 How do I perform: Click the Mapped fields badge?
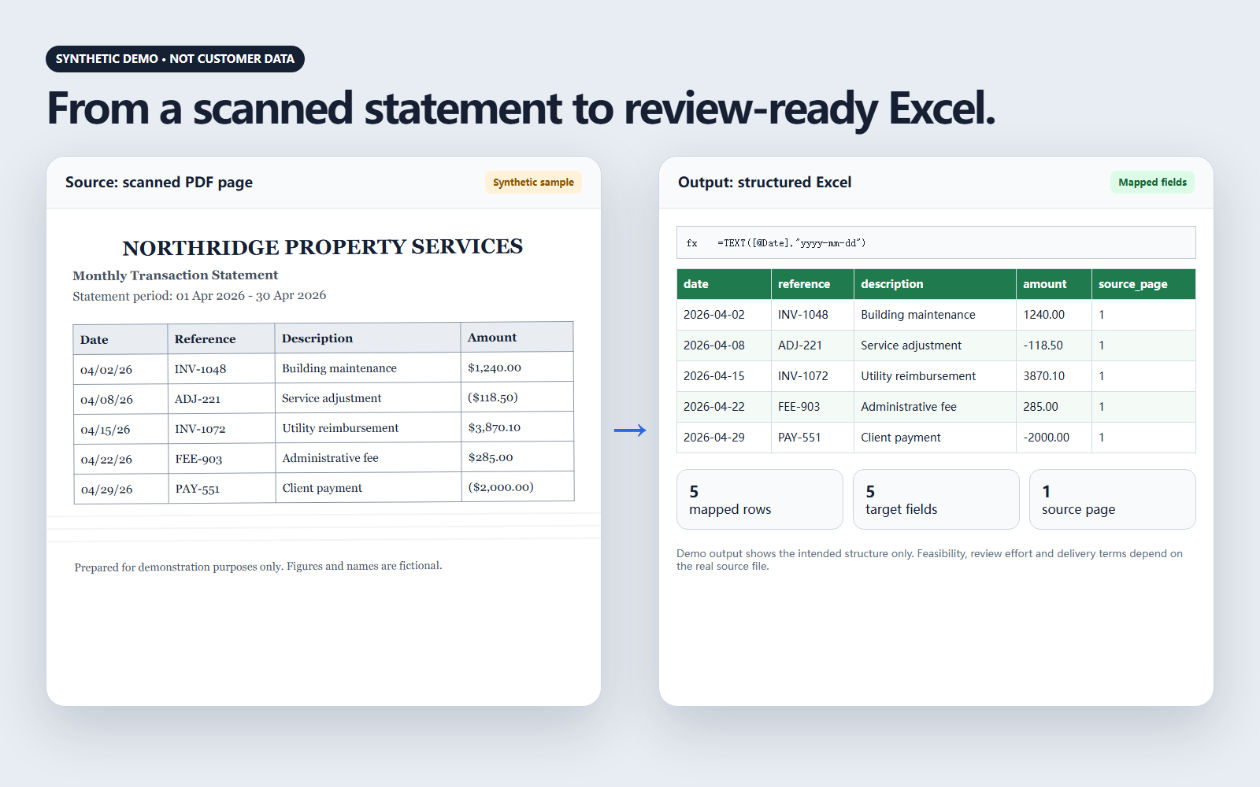pyautogui.click(x=1152, y=183)
